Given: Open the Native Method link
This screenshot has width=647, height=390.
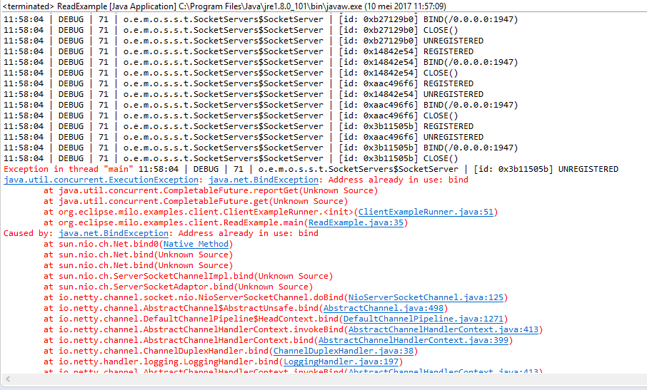Looking at the screenshot, I should [196, 245].
